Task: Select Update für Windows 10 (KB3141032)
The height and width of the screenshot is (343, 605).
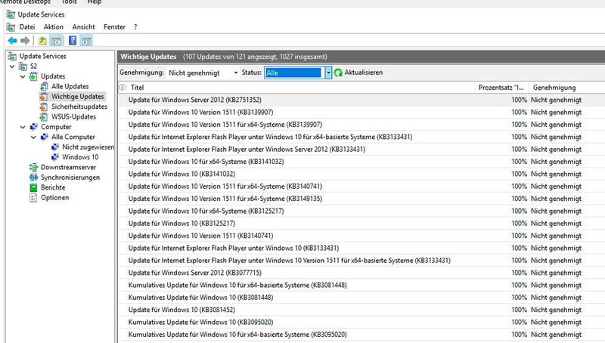Action: (361, 174)
